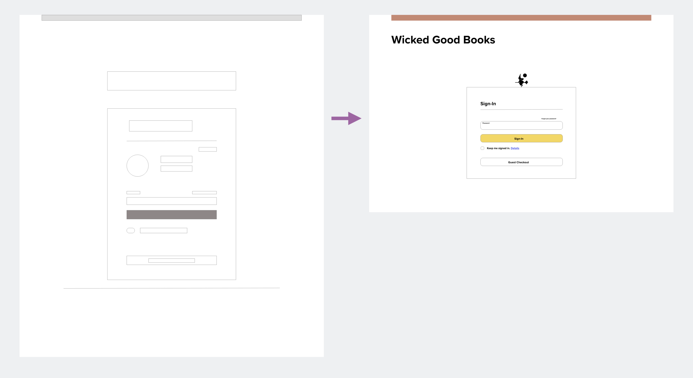Click the circle placeholder in the wireframe
The width and height of the screenshot is (693, 378).
tap(137, 165)
